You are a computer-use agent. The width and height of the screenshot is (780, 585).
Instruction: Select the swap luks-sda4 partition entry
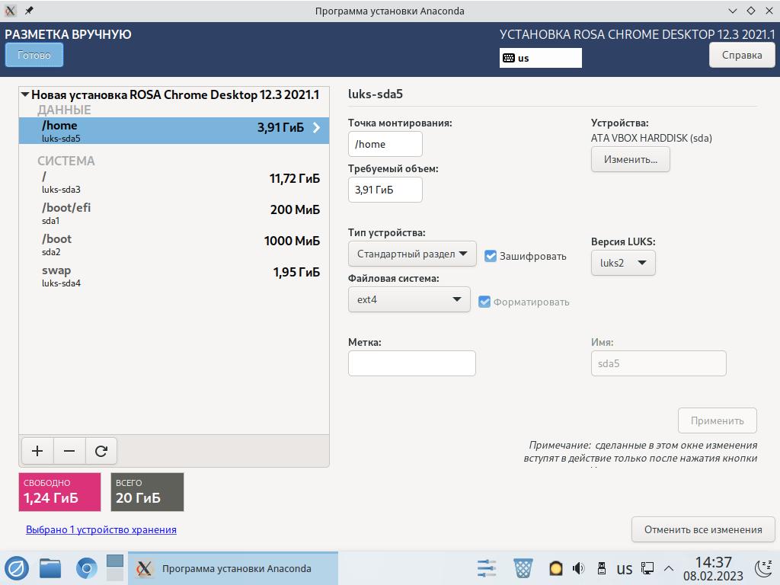pyautogui.click(x=174, y=275)
